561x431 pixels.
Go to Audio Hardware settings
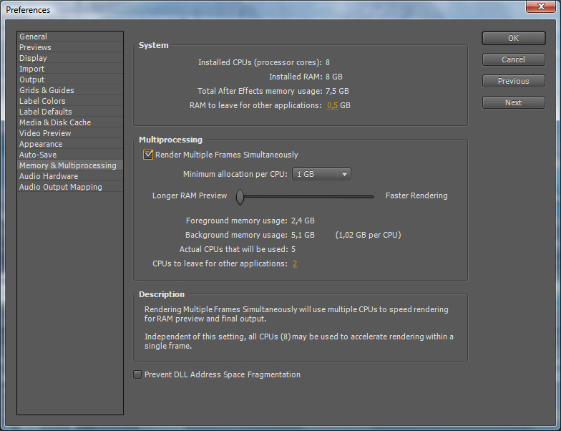point(49,176)
